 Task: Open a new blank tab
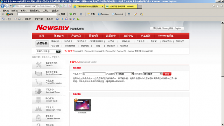(140, 6)
